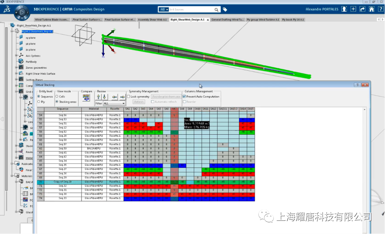This screenshot has height=234, width=385.
Task: Select the yz plane icon in tree
Action: pos(21,43)
